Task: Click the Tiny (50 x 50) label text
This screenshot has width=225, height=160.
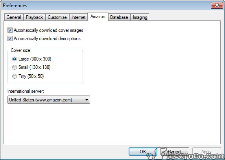Action: click(x=31, y=76)
